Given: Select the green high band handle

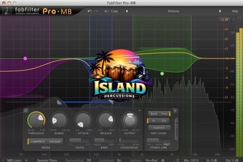Looking at the screenshot, I should [162, 74].
